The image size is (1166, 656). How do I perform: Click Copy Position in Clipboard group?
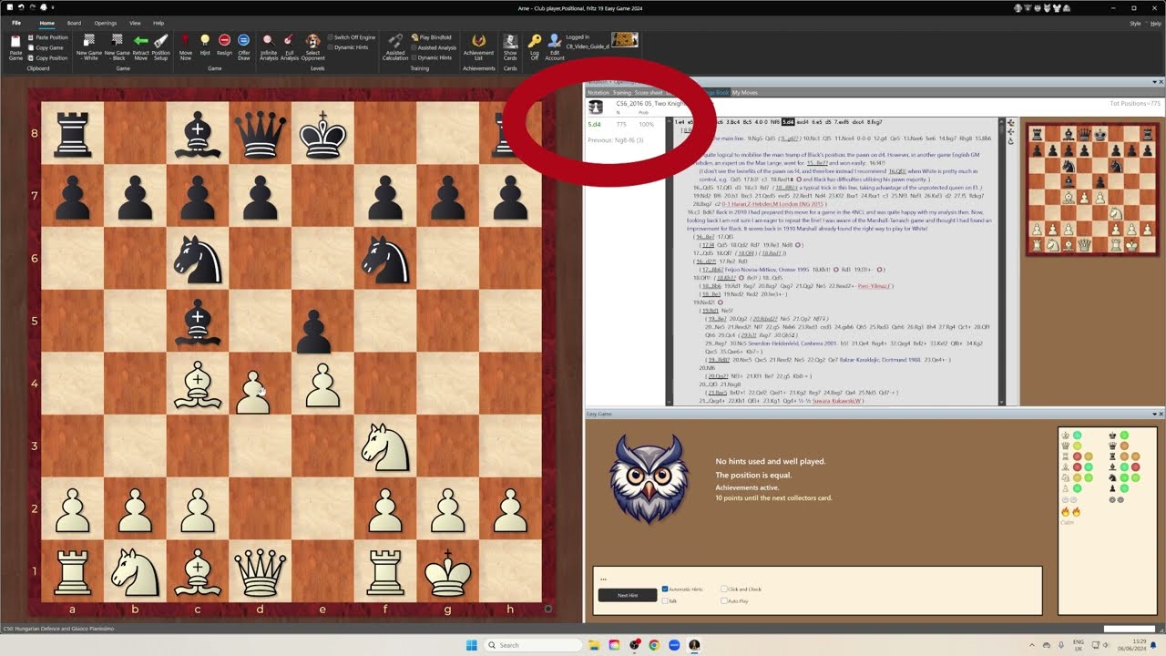coord(48,57)
